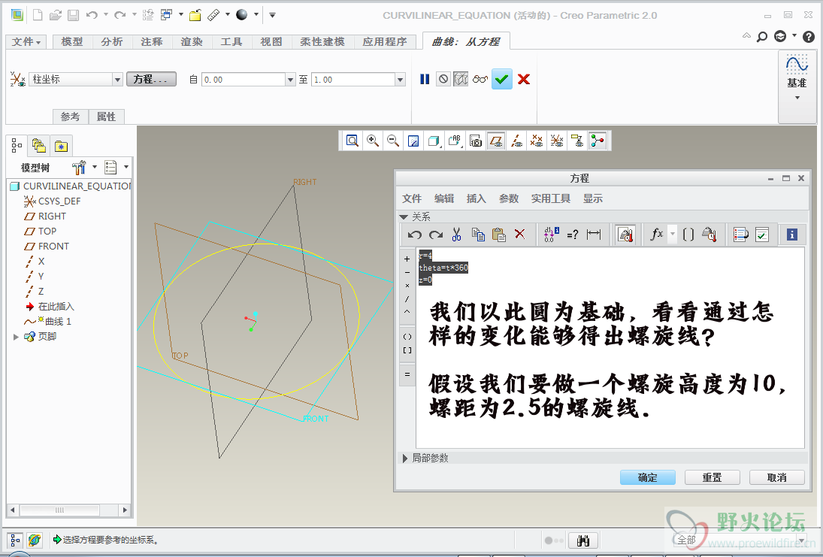Toggle datum plane display in the graphics toolbar

[495, 141]
